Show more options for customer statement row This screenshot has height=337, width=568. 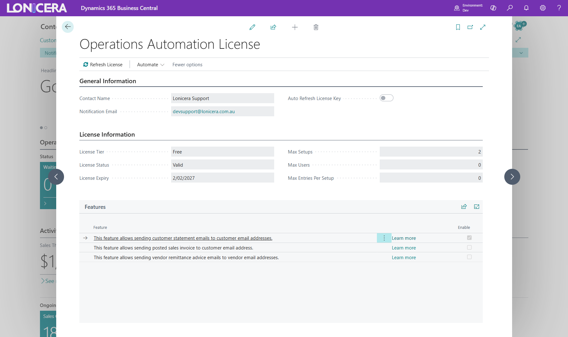pos(384,238)
